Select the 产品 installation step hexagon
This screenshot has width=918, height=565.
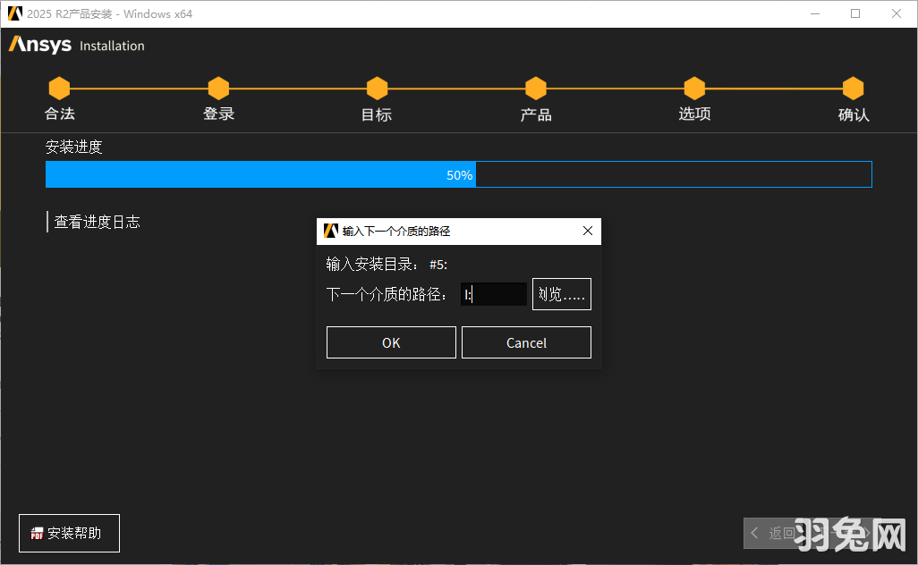click(x=536, y=88)
